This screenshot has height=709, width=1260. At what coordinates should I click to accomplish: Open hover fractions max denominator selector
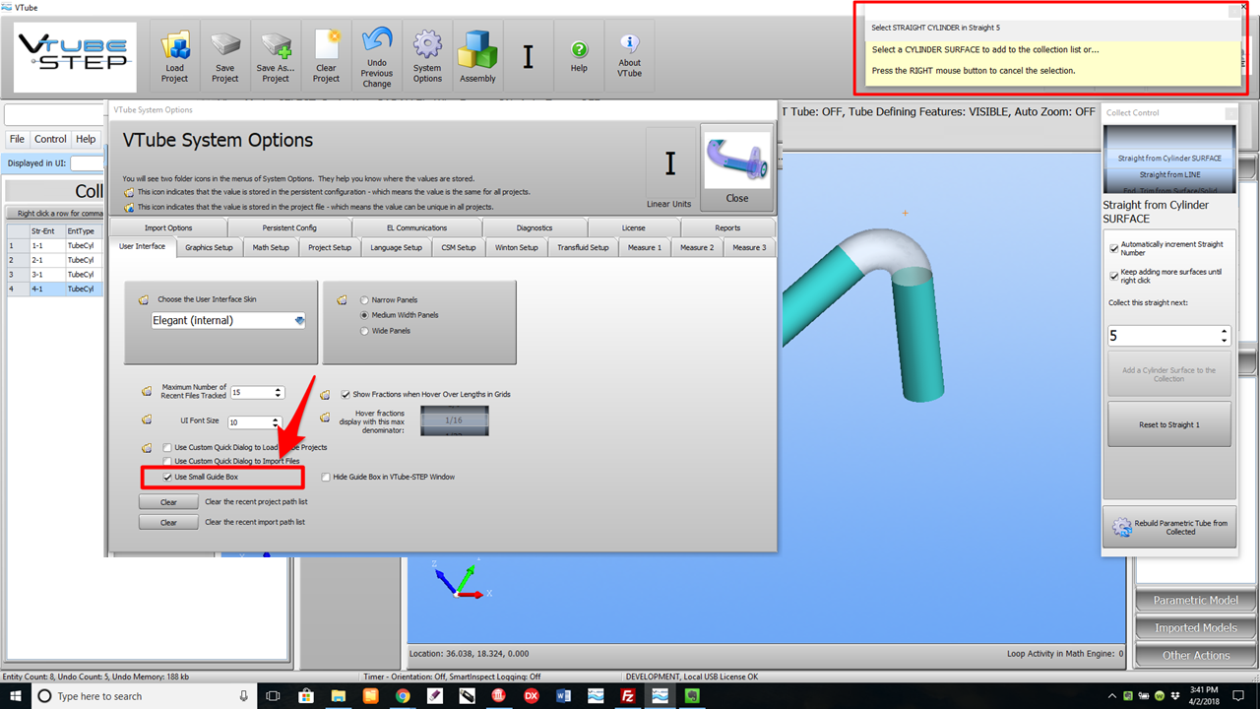[x=454, y=420]
